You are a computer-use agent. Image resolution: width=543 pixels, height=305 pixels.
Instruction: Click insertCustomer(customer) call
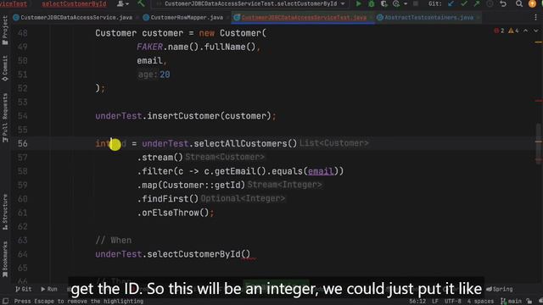coord(210,116)
